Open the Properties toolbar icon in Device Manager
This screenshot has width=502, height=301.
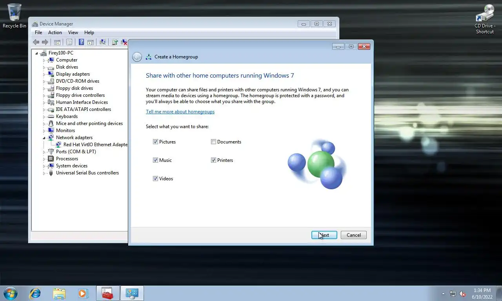[x=69, y=42]
